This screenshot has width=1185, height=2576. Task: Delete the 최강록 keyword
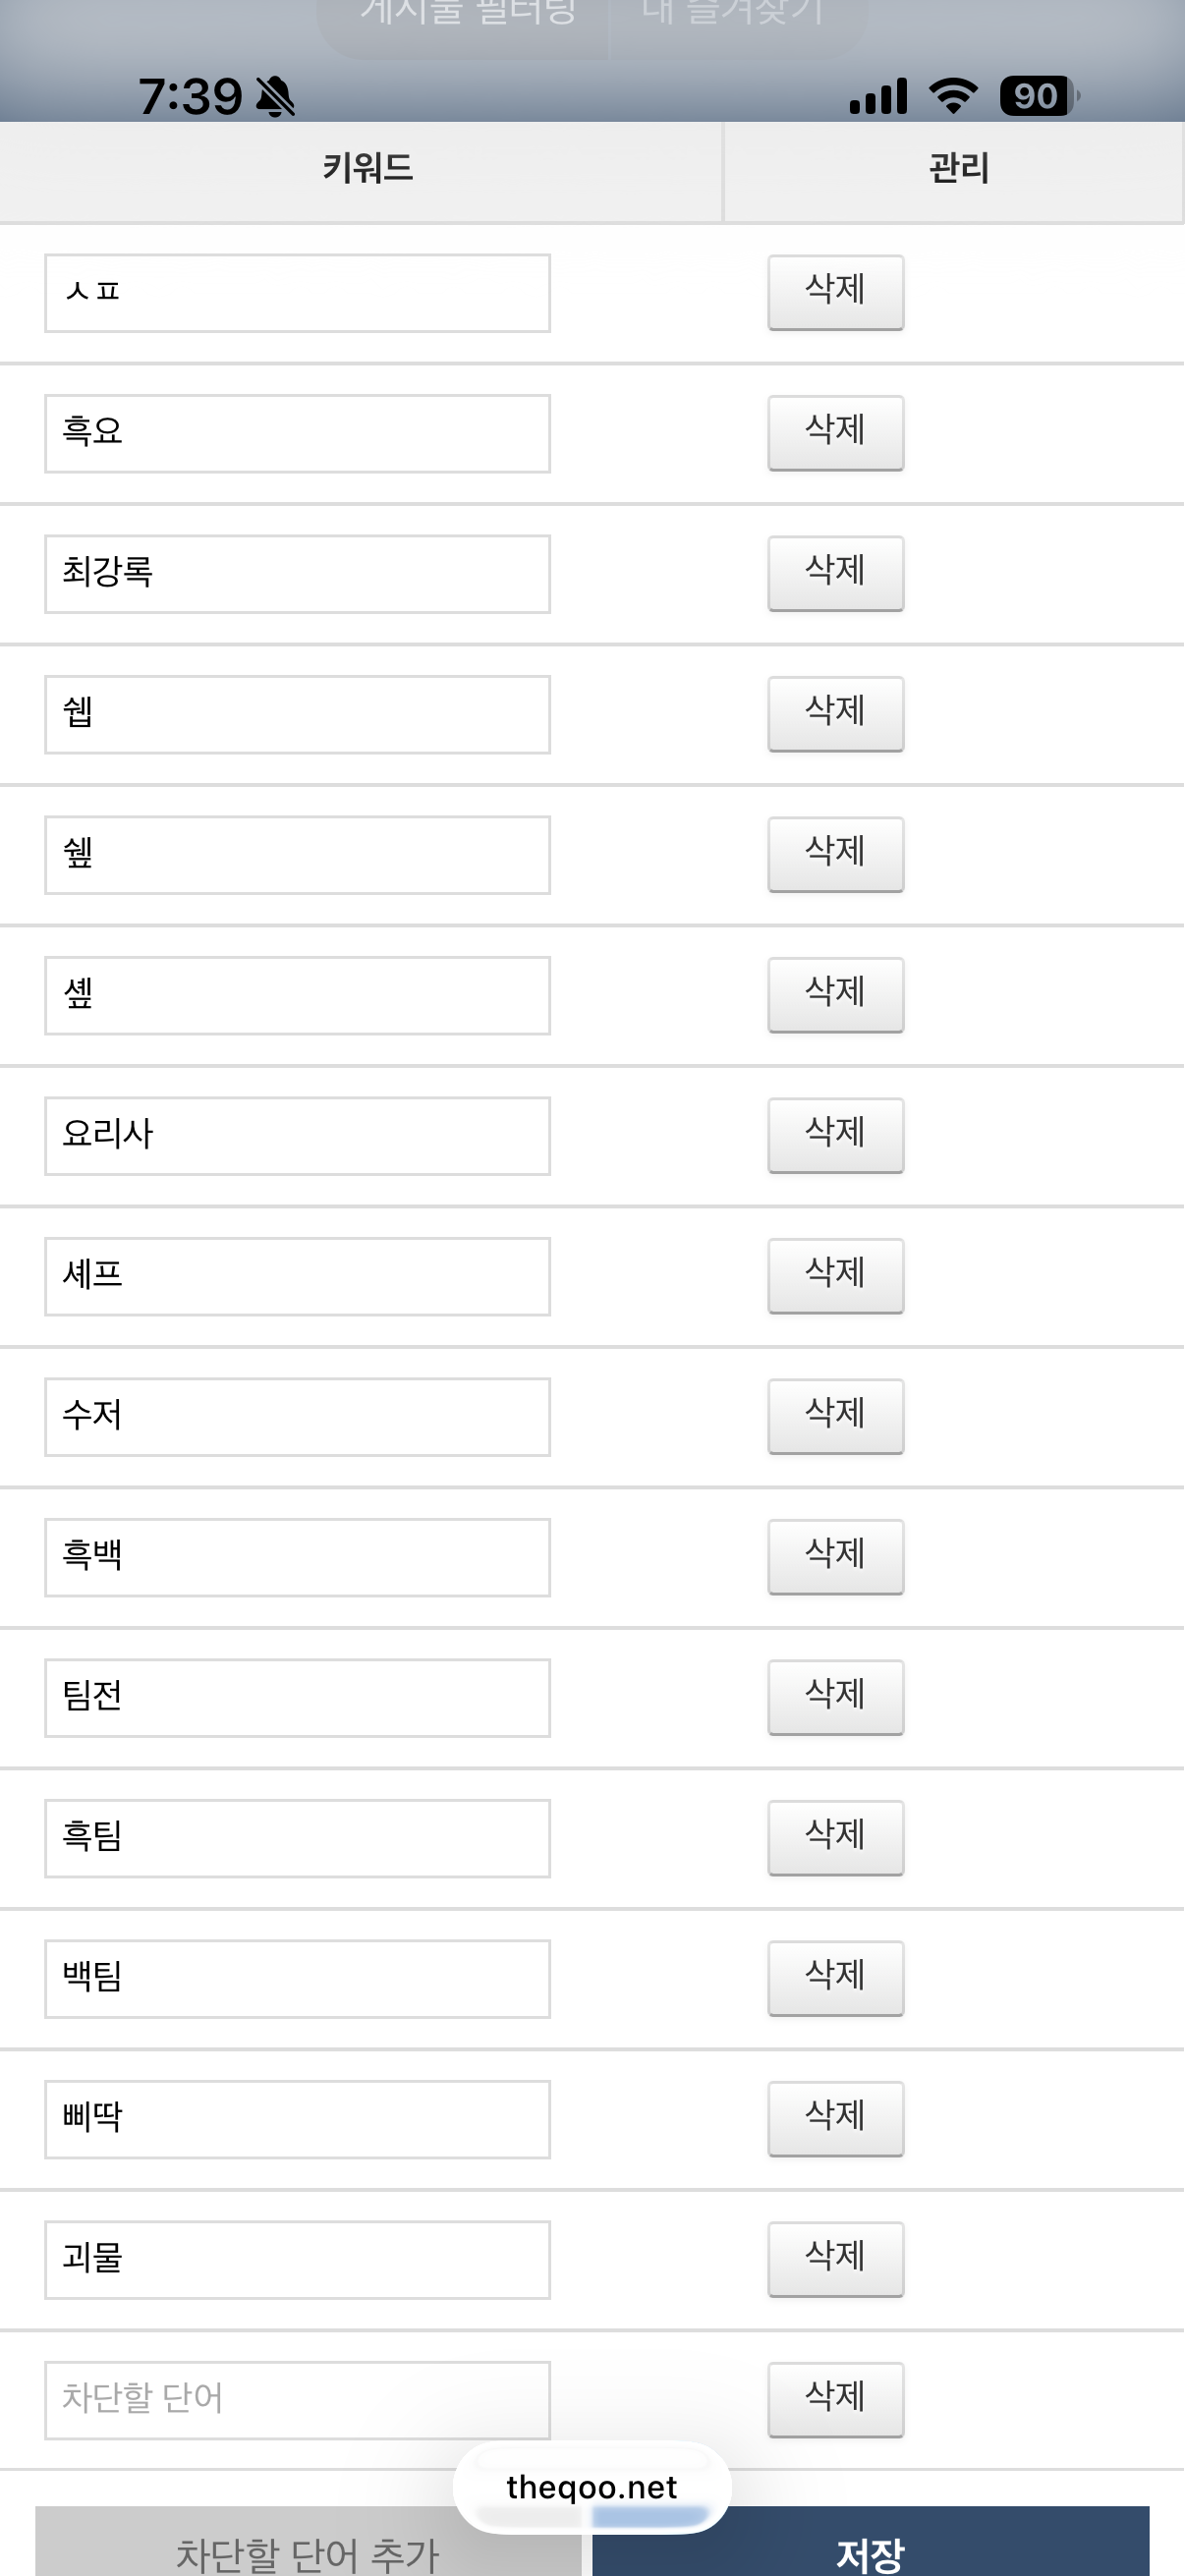click(835, 573)
